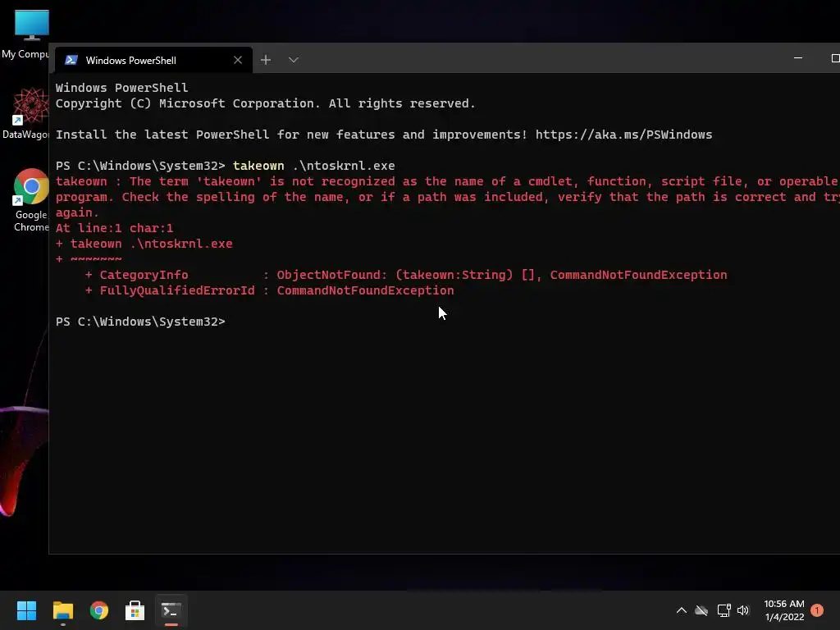
Task: Close the Windows PowerShell tab
Action: tap(238, 60)
